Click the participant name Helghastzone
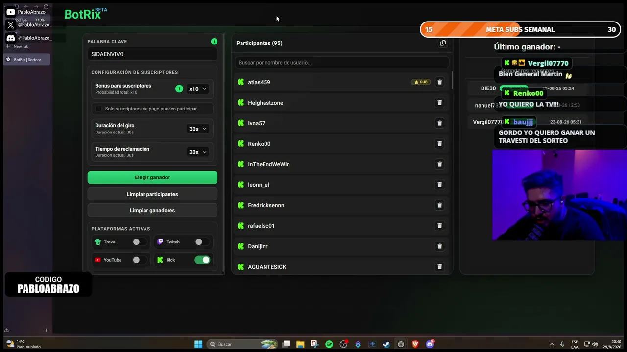This screenshot has height=352, width=627. coord(265,103)
